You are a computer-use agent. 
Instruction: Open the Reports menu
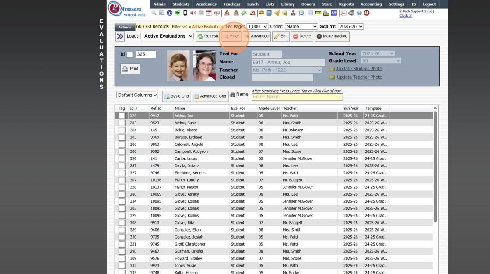coord(346,4)
